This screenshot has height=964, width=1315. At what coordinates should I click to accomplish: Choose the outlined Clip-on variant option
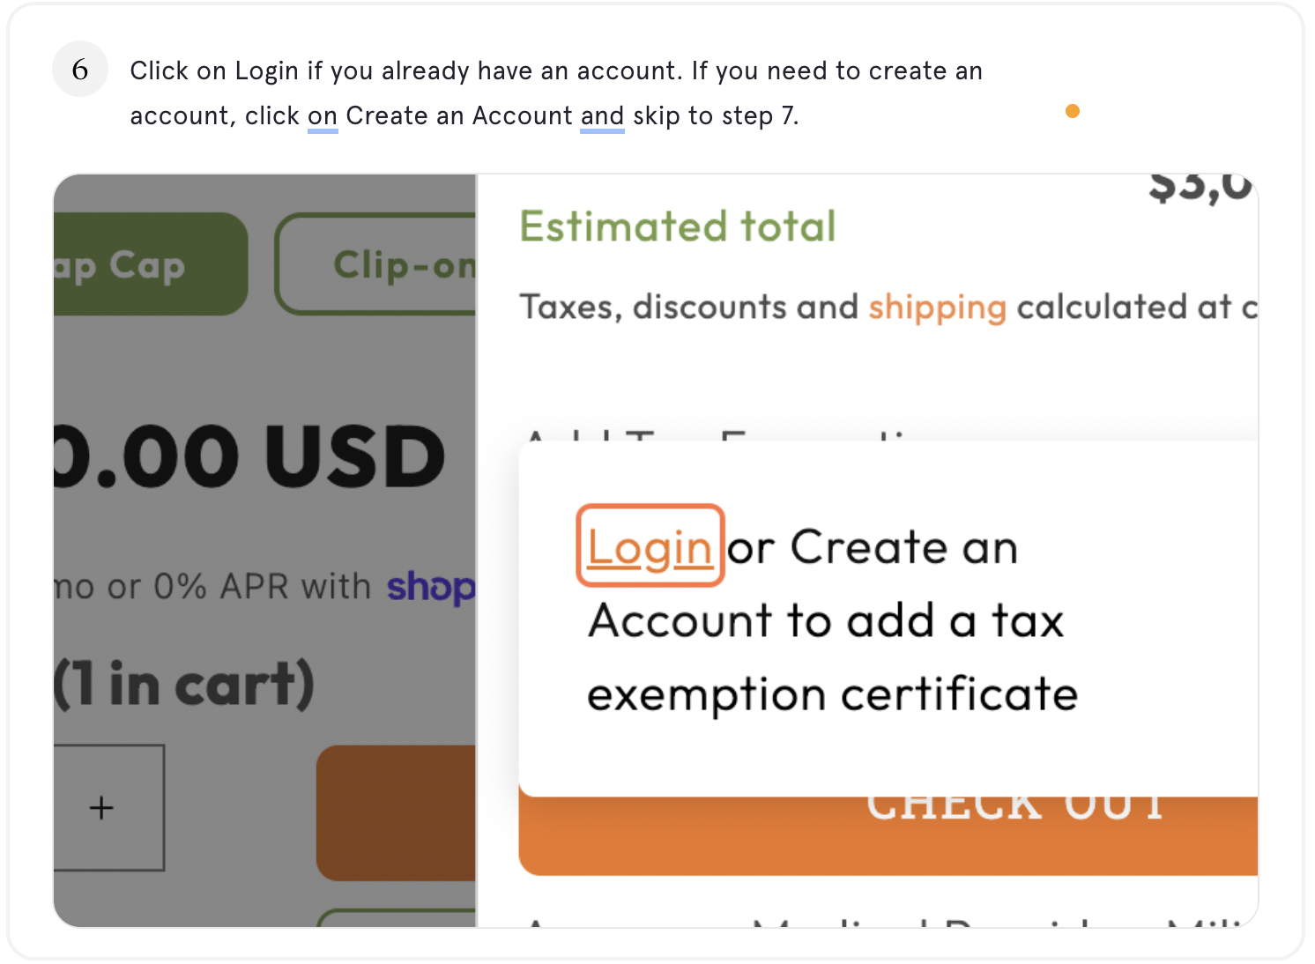pos(377,264)
